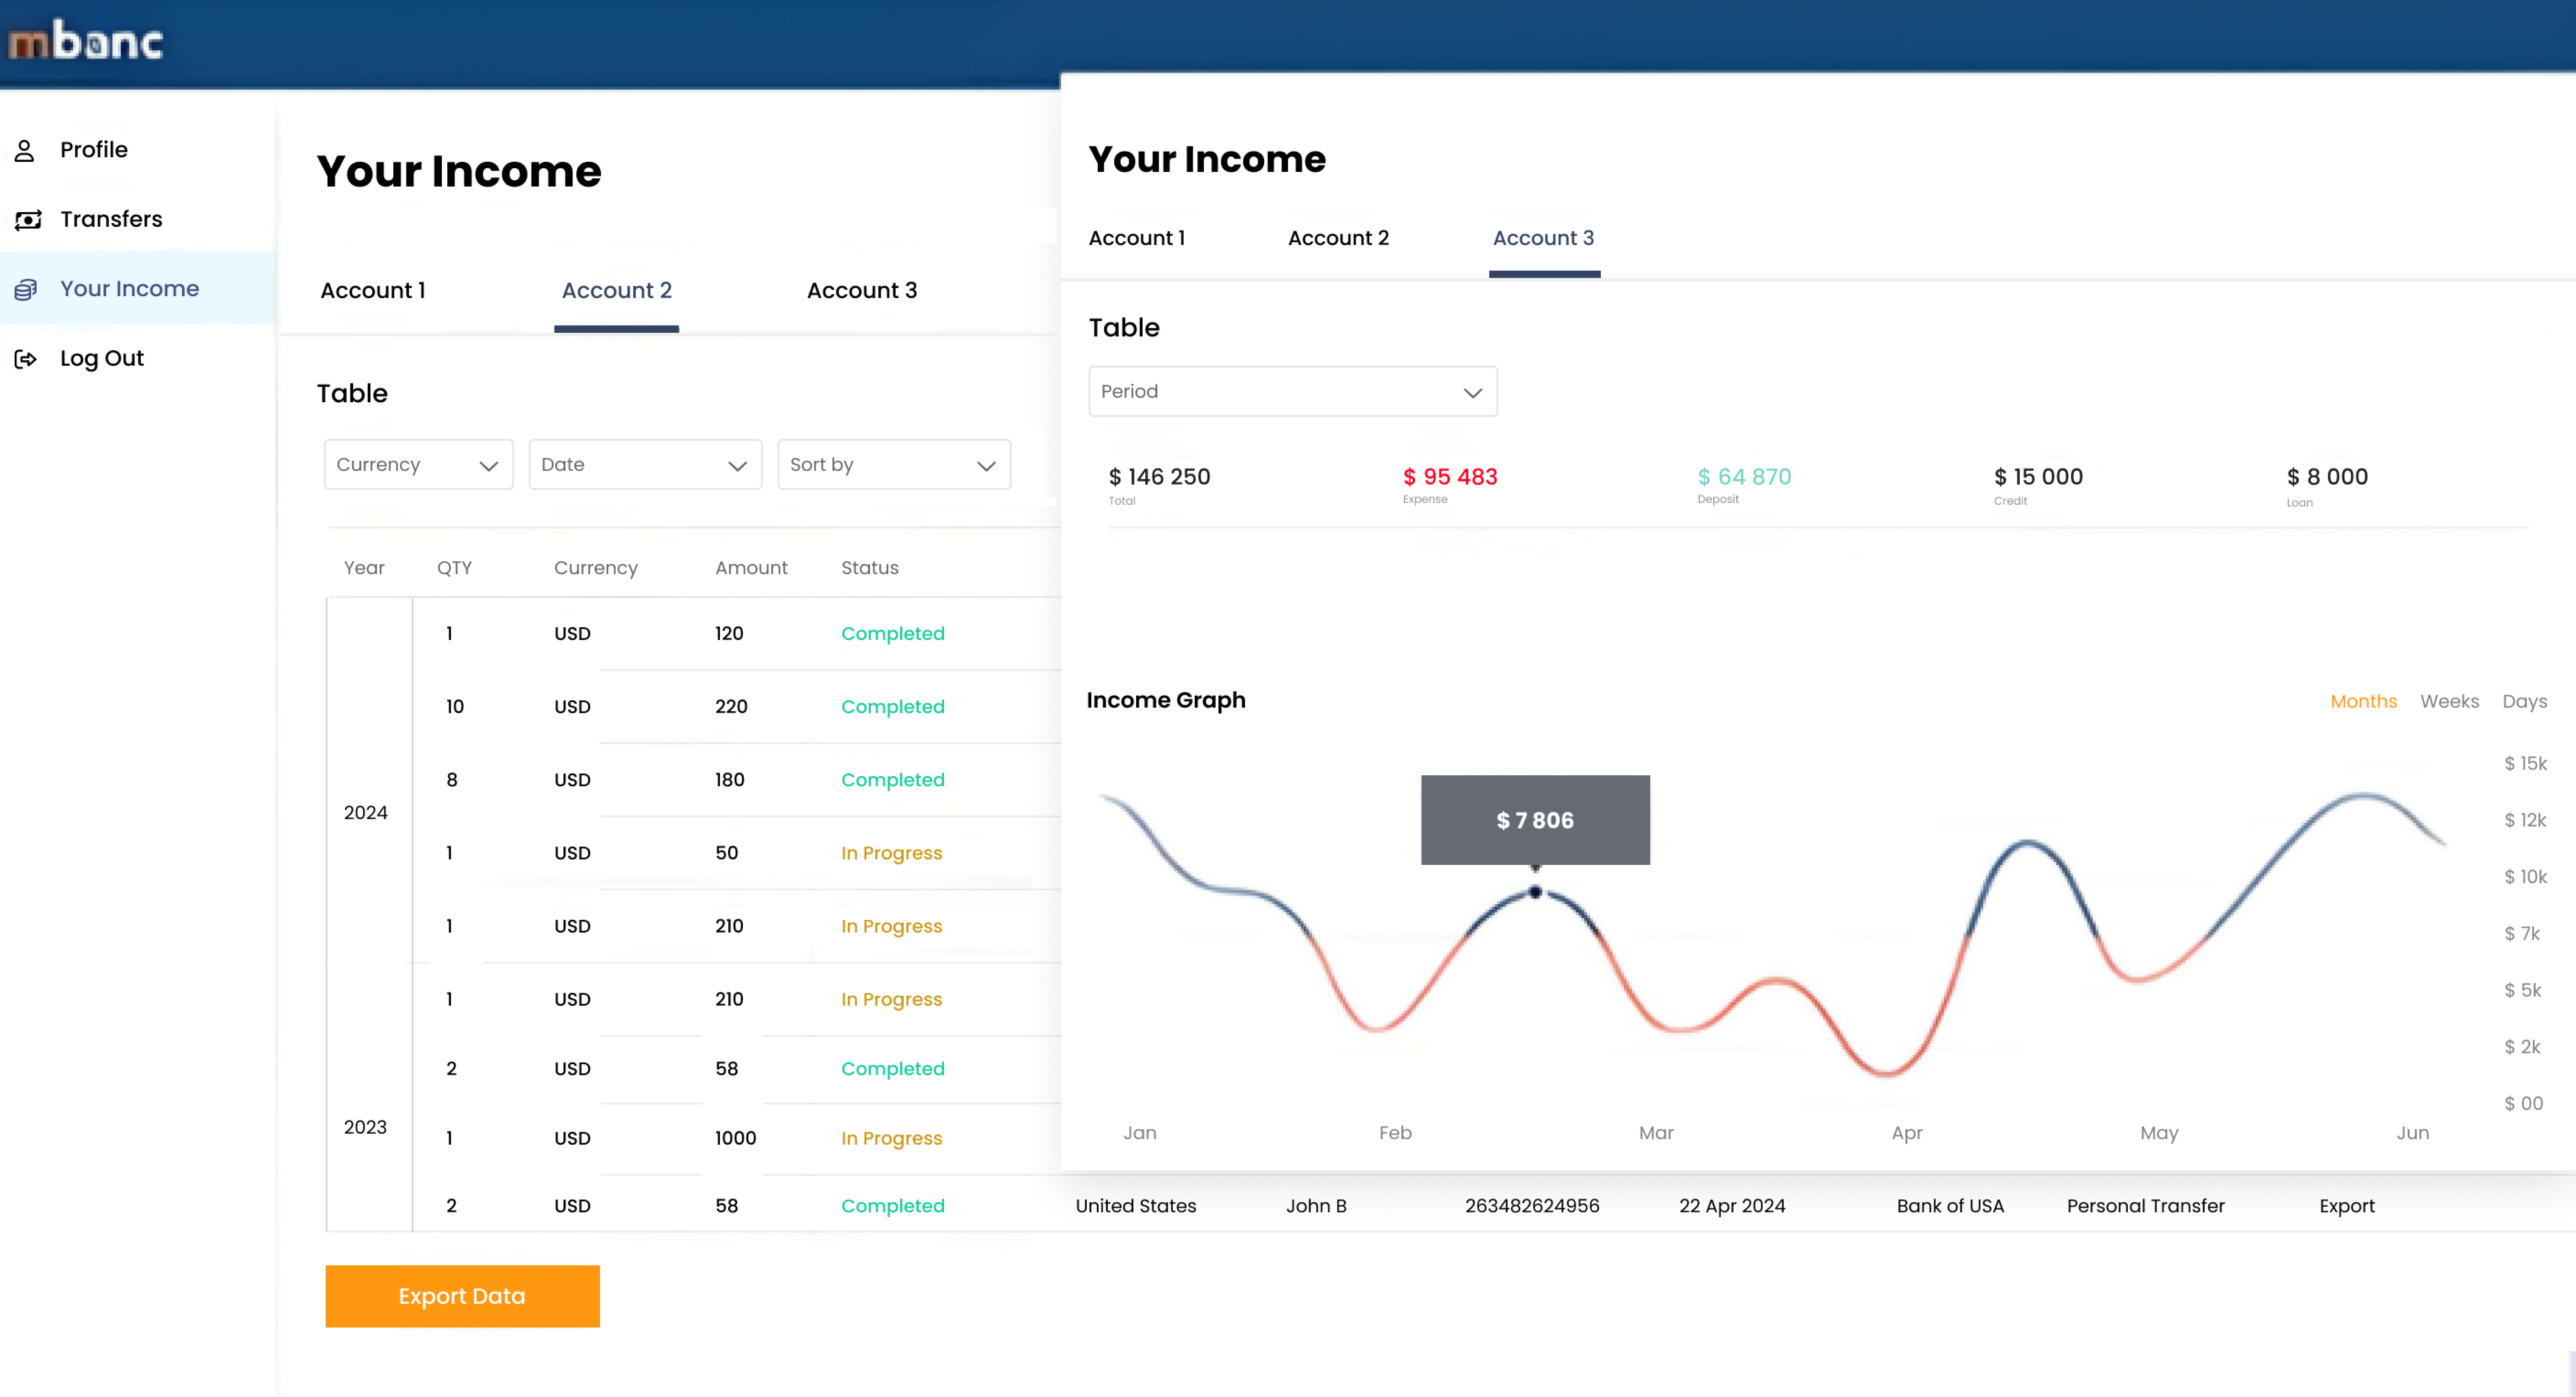2576x1397 pixels.
Task: Click the Export Data button
Action: [x=462, y=1296]
